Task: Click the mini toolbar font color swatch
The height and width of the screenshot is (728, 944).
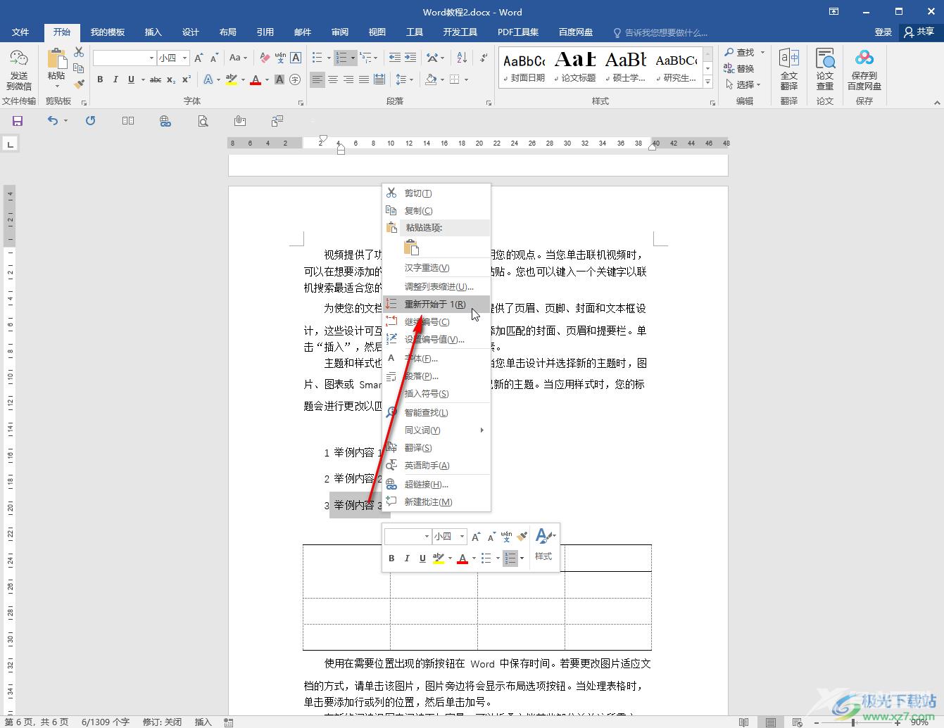Action: click(x=462, y=558)
